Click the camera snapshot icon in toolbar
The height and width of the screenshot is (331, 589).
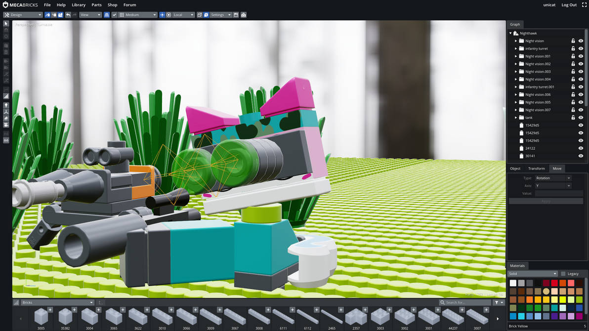pyautogui.click(x=244, y=15)
